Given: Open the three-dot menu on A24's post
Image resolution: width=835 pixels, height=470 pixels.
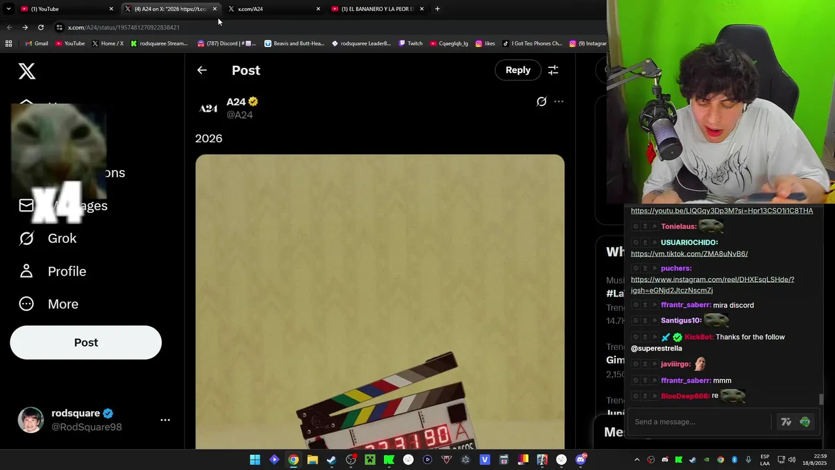Looking at the screenshot, I should (558, 101).
